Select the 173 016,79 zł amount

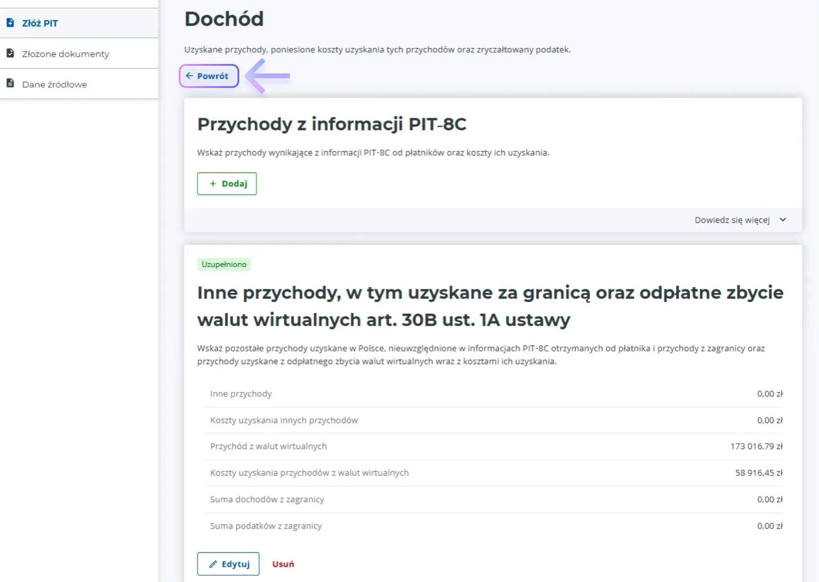click(x=756, y=446)
